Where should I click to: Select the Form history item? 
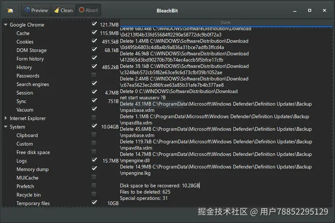click(30, 59)
